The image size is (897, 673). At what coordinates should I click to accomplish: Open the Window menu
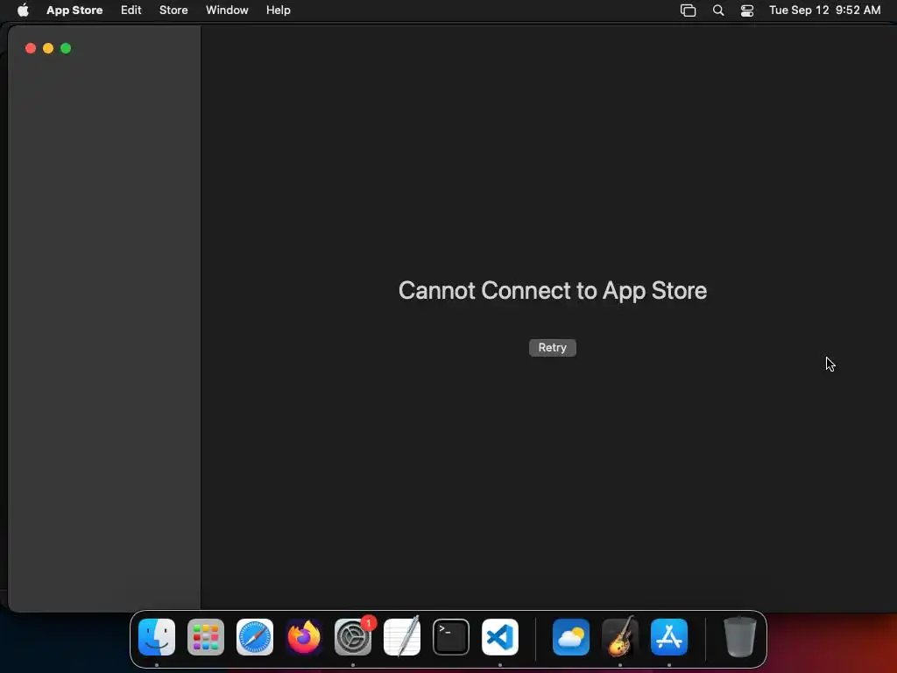[x=227, y=11]
